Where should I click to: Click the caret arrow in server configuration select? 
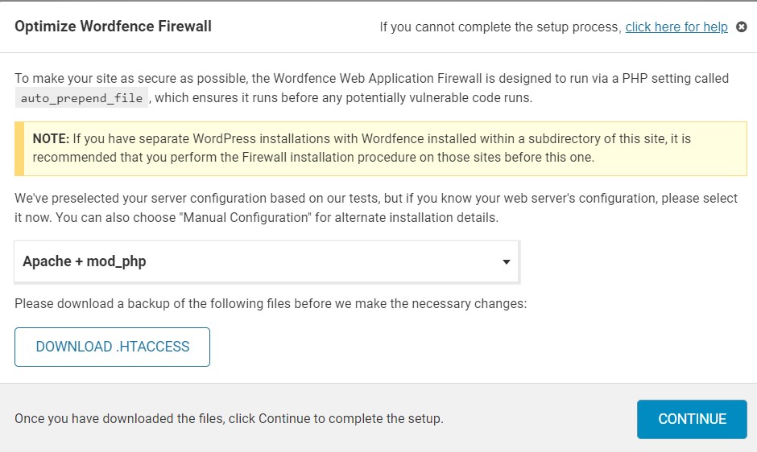click(x=506, y=262)
